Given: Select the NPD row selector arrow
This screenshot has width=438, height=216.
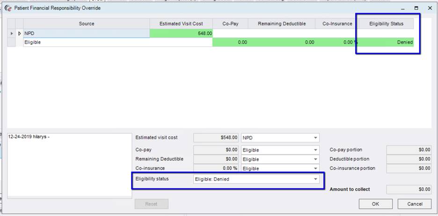Looking at the screenshot, I should 12,34.
